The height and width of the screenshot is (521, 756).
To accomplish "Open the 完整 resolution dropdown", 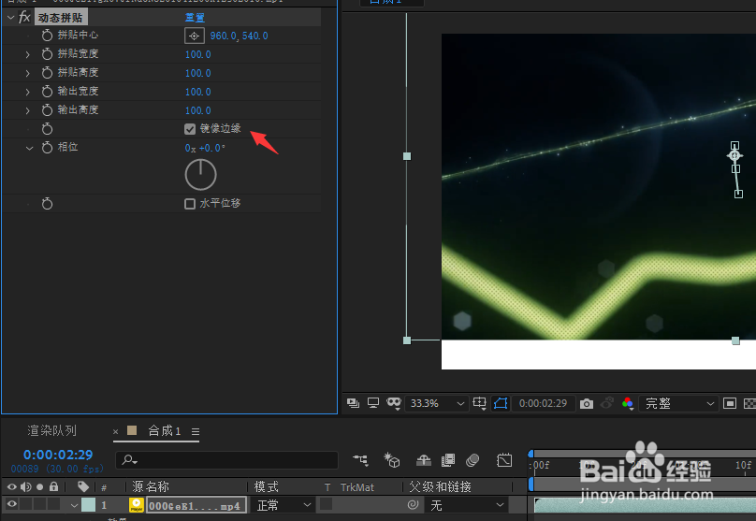I will 679,403.
